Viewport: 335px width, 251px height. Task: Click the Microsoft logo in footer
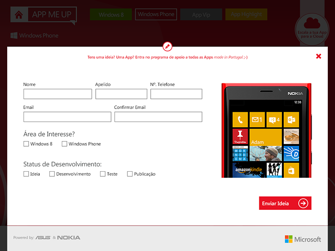point(303,239)
